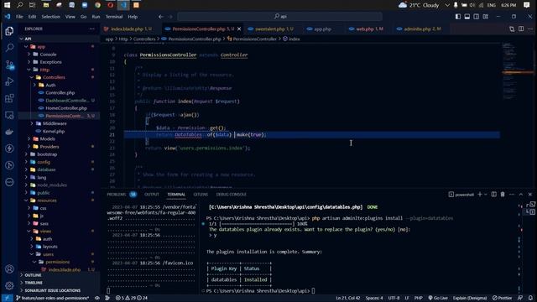Expand the Models folder
The image size is (537, 302).
[x=47, y=138]
